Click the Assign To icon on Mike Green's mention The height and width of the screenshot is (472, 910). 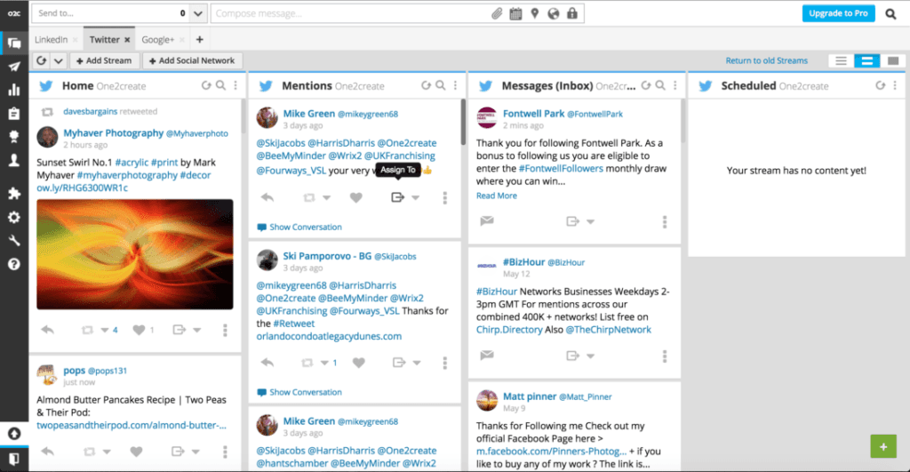pos(397,197)
